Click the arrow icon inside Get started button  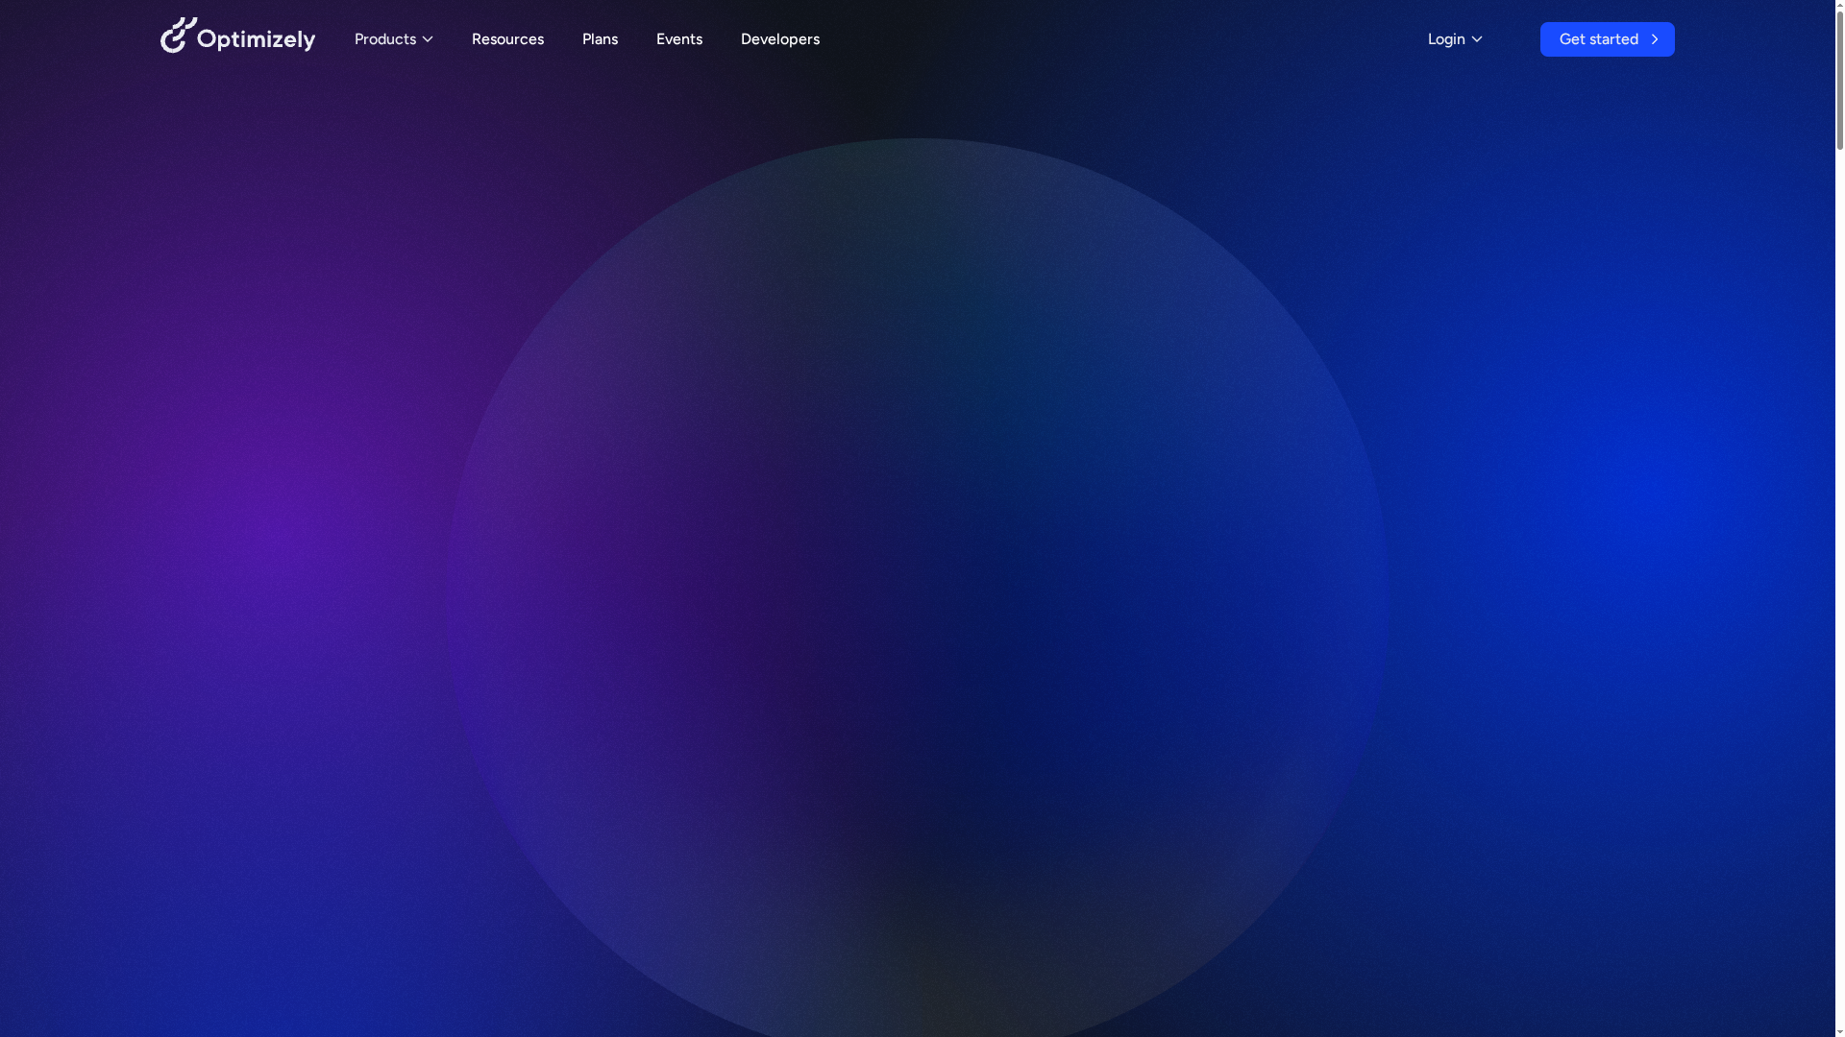click(1656, 39)
